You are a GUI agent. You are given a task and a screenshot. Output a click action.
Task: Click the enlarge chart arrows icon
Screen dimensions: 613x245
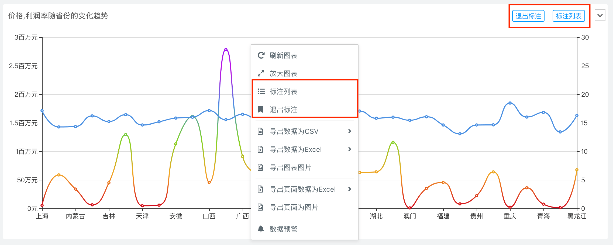point(261,73)
